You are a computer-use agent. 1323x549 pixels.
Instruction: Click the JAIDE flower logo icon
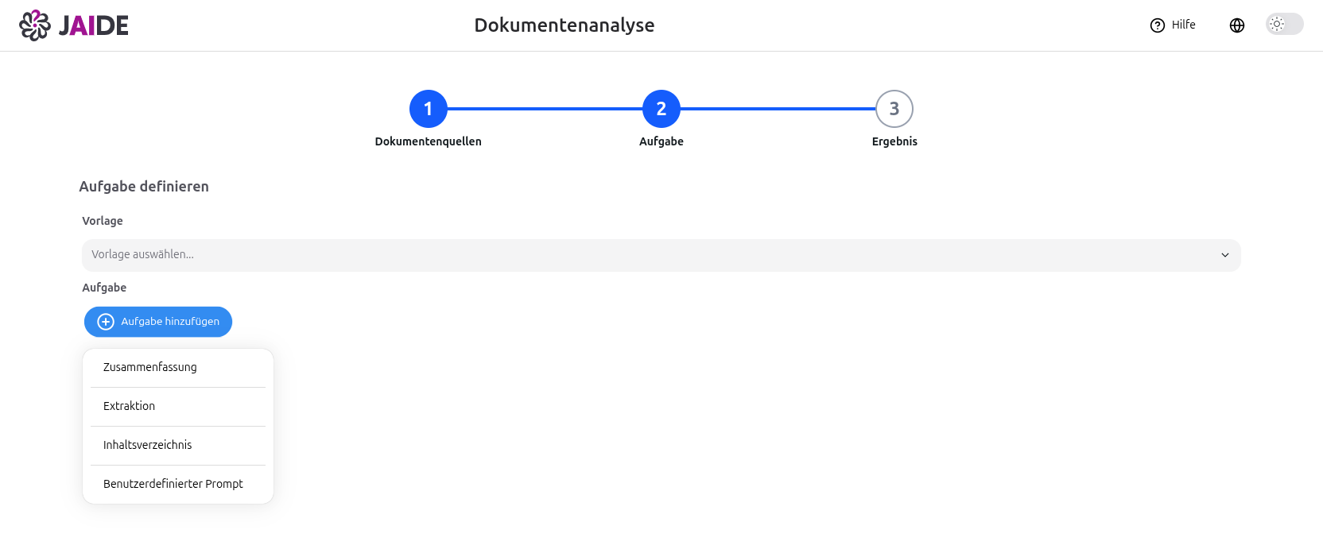tap(34, 25)
